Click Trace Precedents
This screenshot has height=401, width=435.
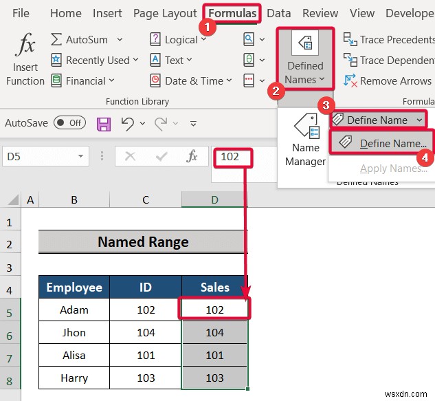click(x=389, y=39)
